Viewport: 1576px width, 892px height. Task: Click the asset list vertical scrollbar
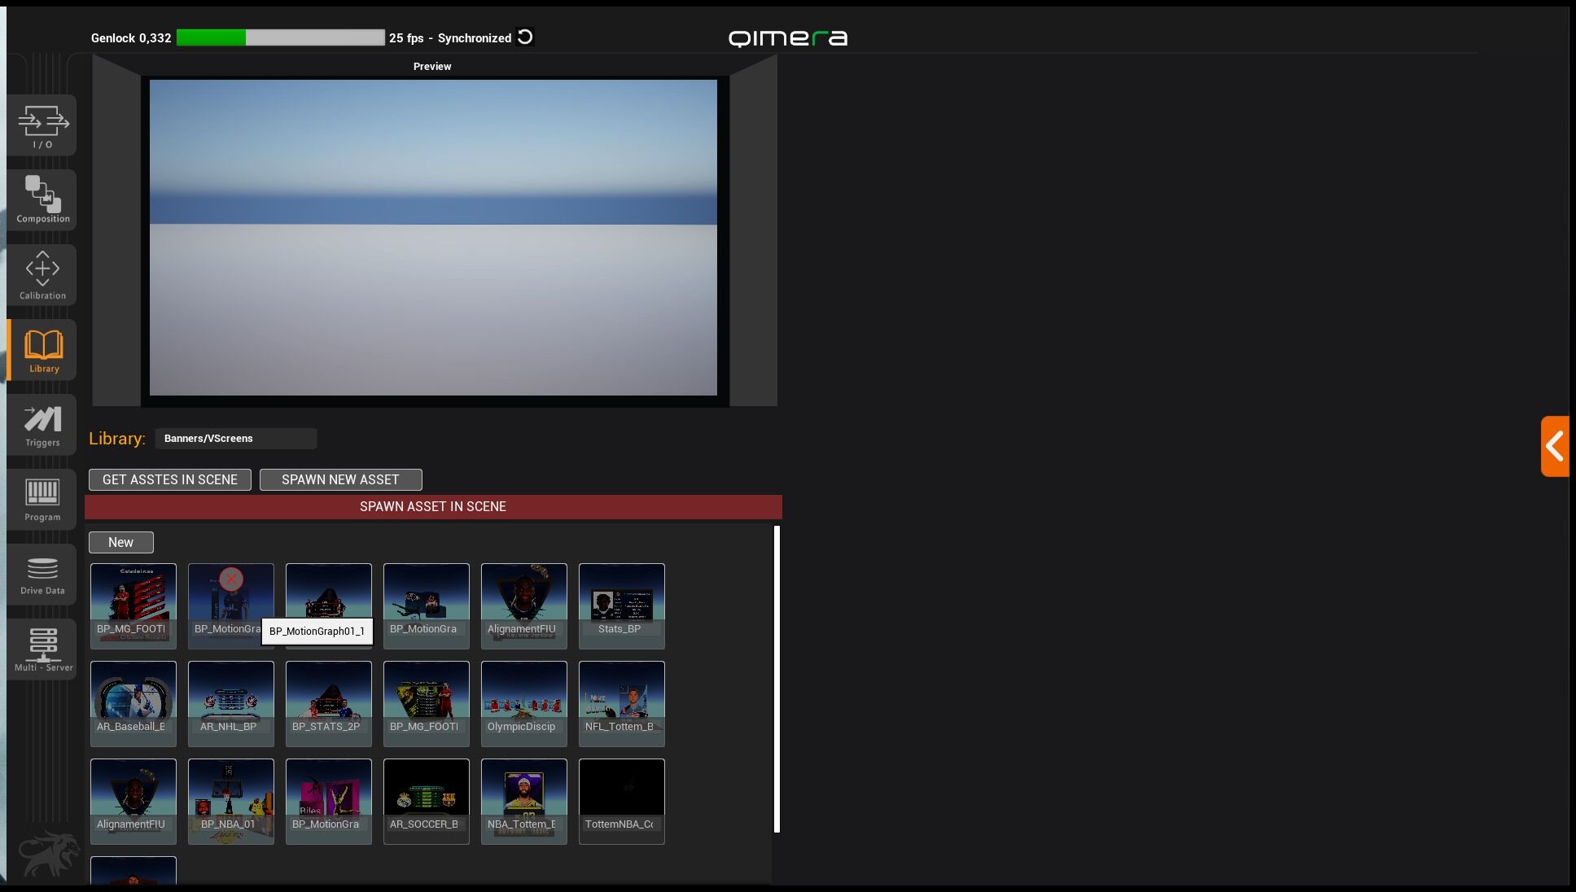[x=777, y=679]
